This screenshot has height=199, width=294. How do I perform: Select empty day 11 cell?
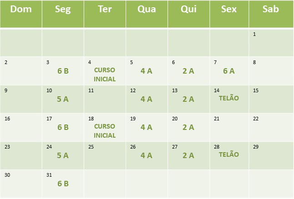click(105, 99)
